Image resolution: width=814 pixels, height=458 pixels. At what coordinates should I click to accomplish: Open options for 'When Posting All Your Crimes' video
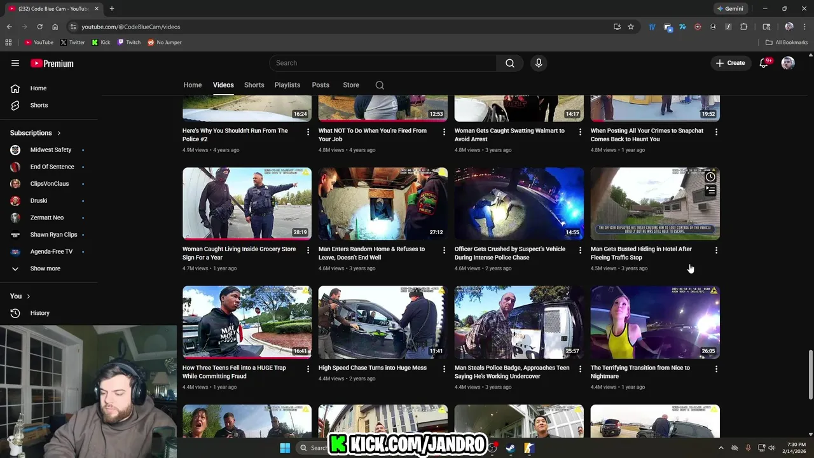[716, 132]
